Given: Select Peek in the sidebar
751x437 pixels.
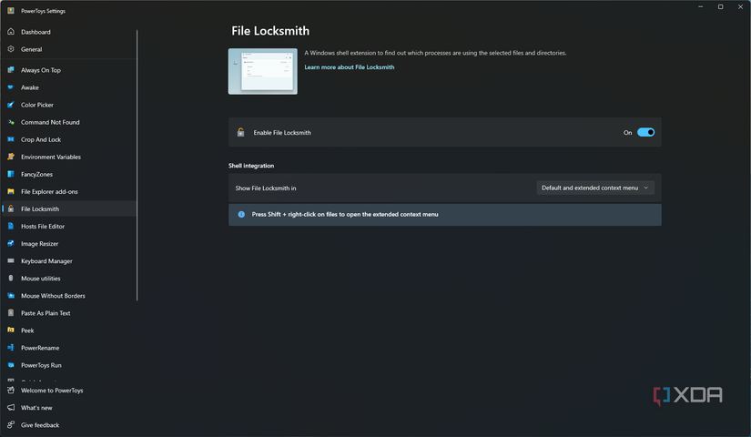Looking at the screenshot, I should click(x=69, y=330).
